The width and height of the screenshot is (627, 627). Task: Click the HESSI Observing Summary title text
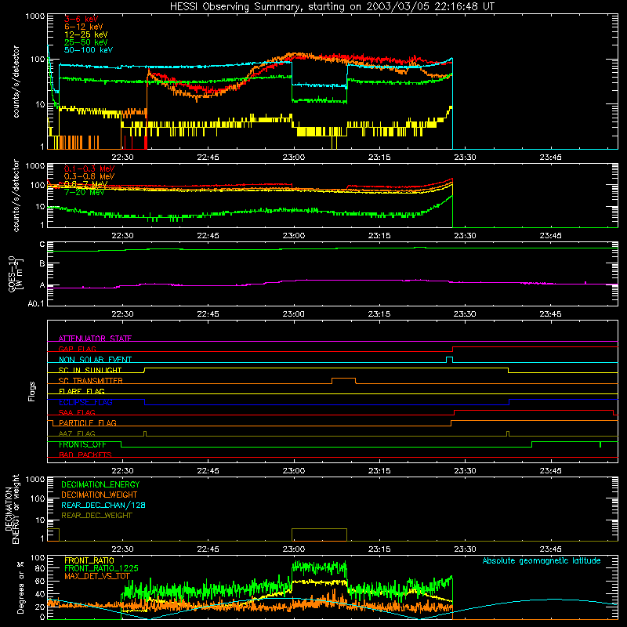point(332,7)
